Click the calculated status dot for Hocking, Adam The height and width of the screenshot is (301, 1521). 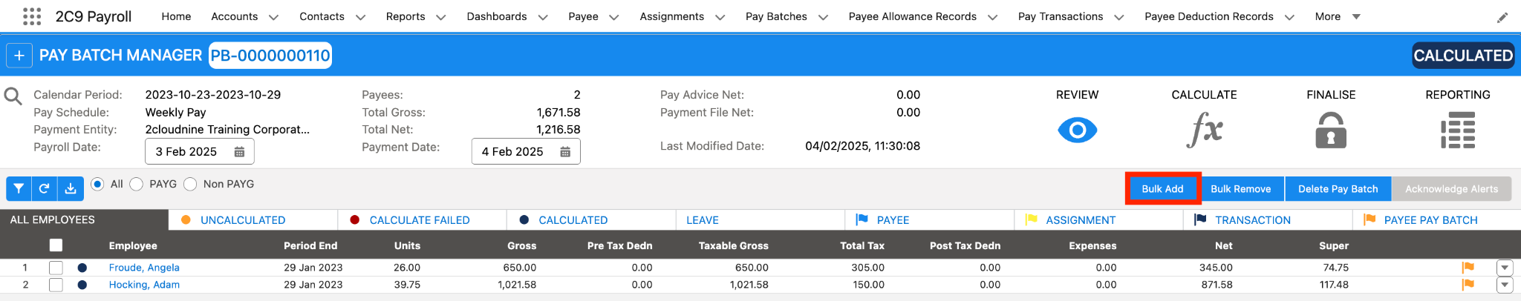[82, 285]
